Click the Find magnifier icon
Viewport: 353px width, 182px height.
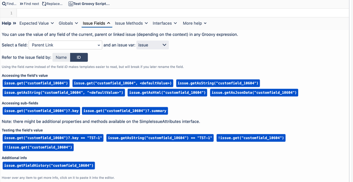pos(4,4)
